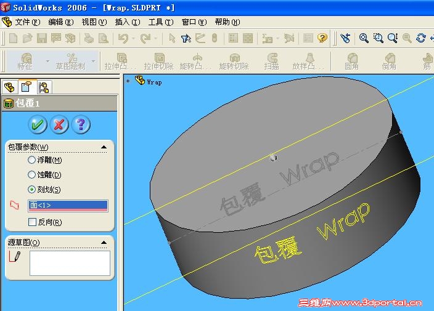434x311 pixels.
Task: Open the 编辑(E) menu
Action: coord(61,22)
